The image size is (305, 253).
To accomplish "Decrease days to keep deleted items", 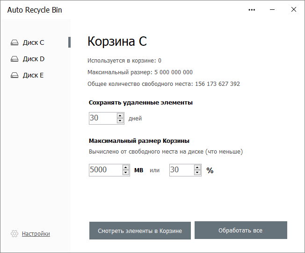I will coord(120,121).
